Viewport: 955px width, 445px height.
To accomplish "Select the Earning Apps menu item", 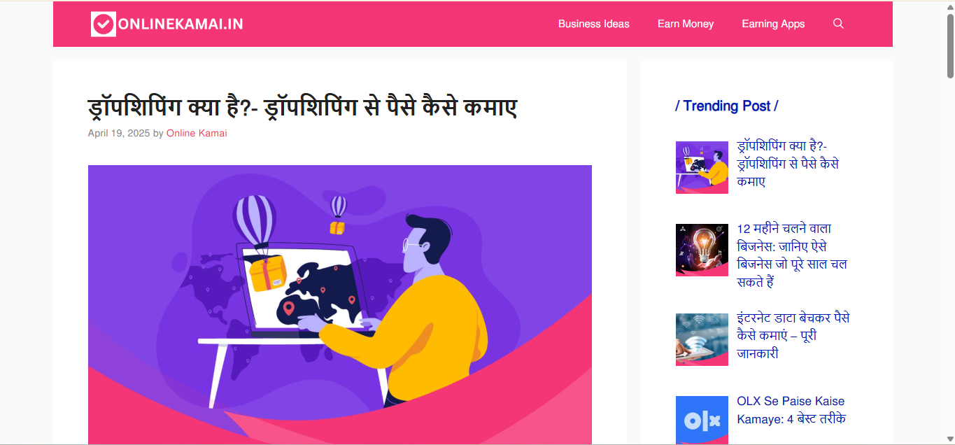I will tap(773, 24).
